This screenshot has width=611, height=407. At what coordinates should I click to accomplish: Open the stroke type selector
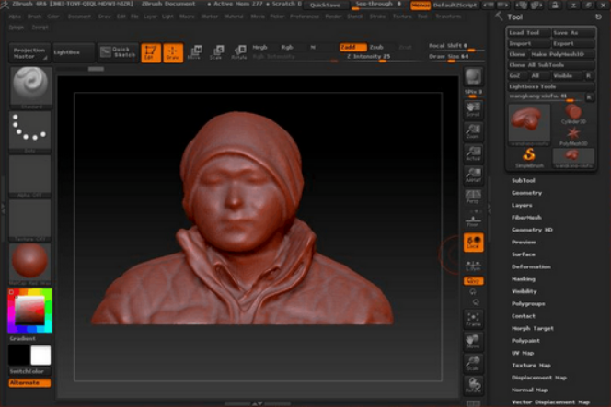click(x=29, y=130)
